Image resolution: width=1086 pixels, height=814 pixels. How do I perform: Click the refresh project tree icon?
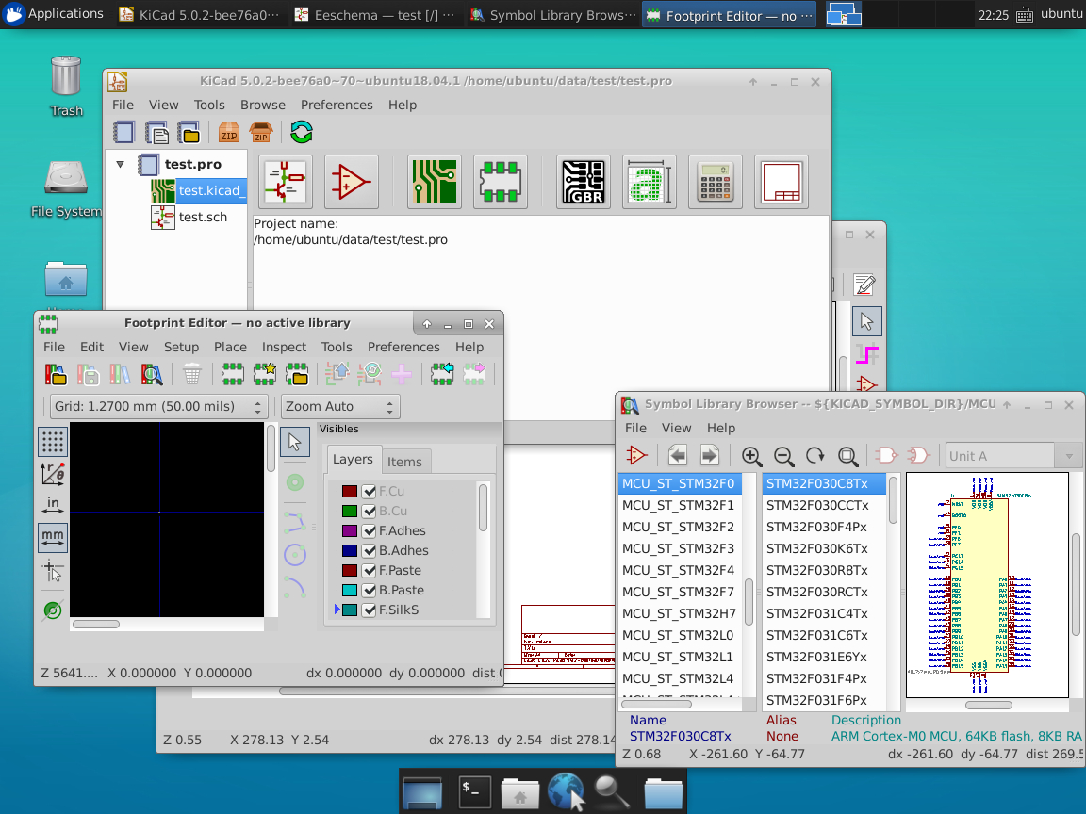coord(302,132)
